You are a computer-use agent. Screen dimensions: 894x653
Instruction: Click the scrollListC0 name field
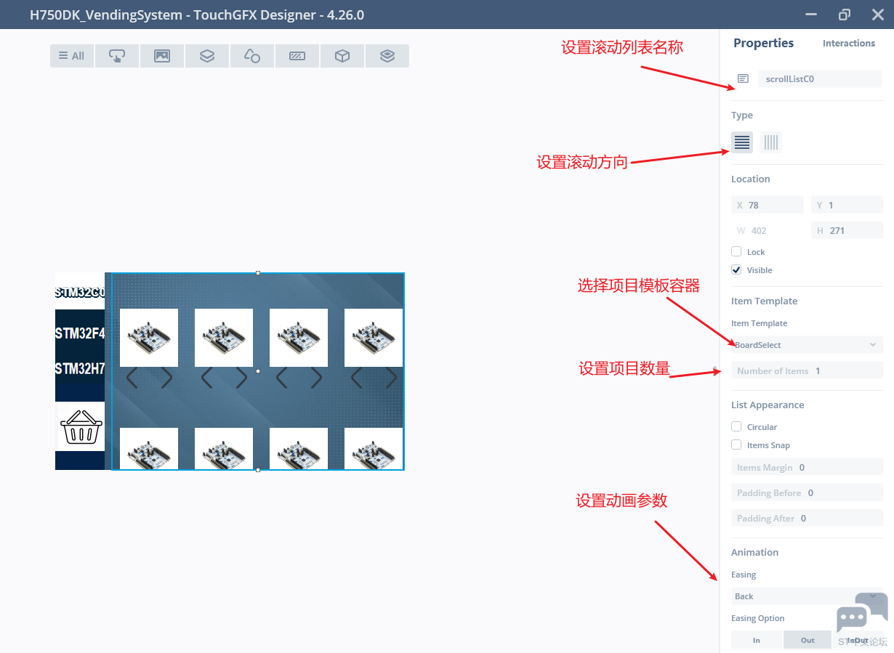coord(819,79)
